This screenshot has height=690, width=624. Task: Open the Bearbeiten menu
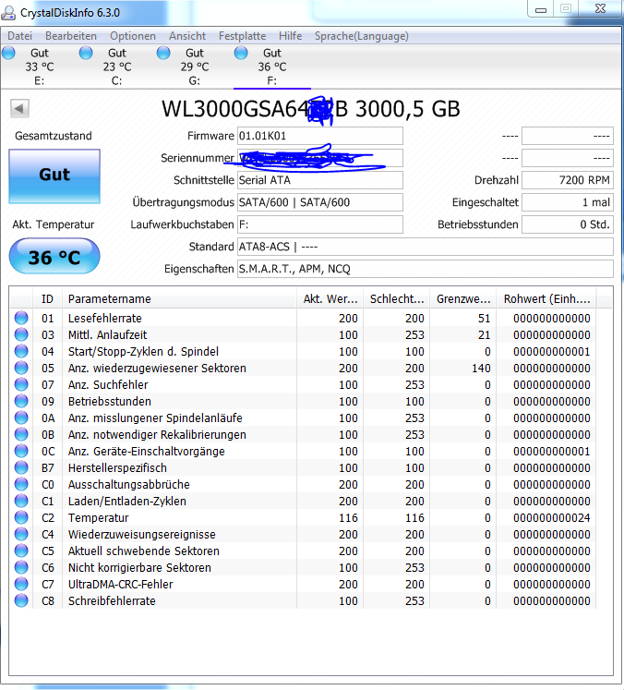71,36
